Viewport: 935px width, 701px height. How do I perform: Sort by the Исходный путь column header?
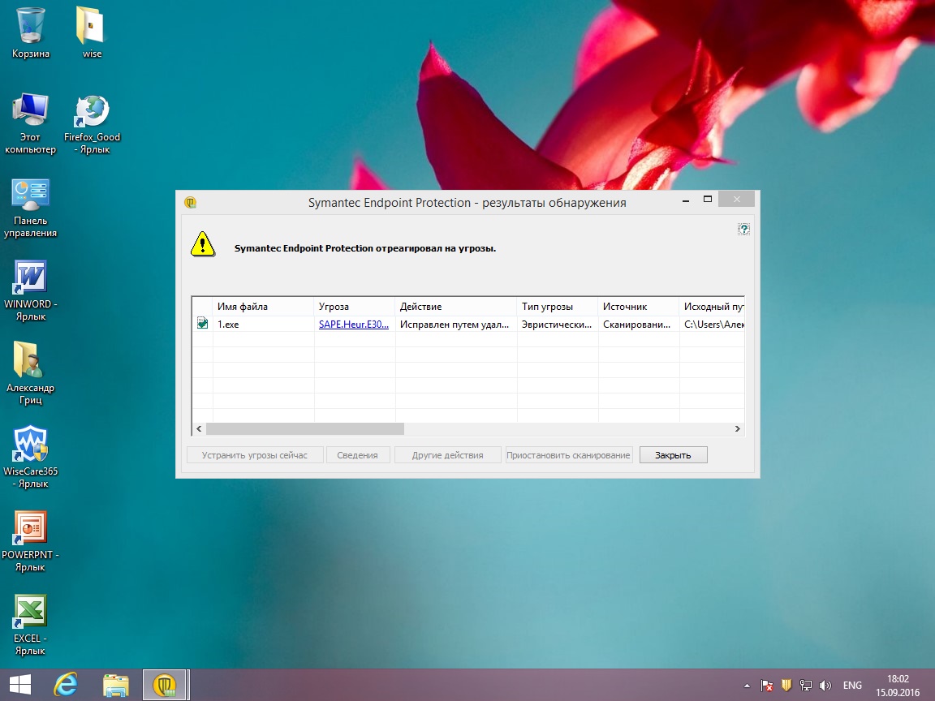[x=712, y=307]
